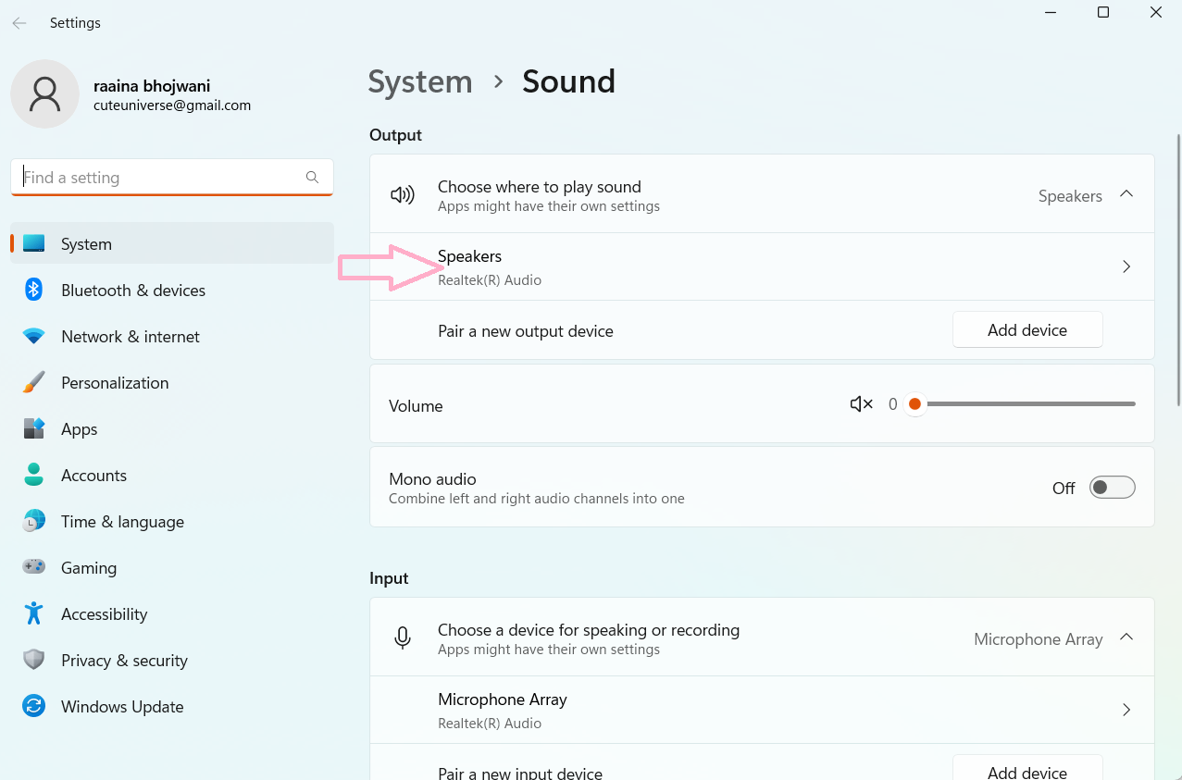Open the Gaming controller icon
This screenshot has width=1182, height=780.
tap(34, 568)
